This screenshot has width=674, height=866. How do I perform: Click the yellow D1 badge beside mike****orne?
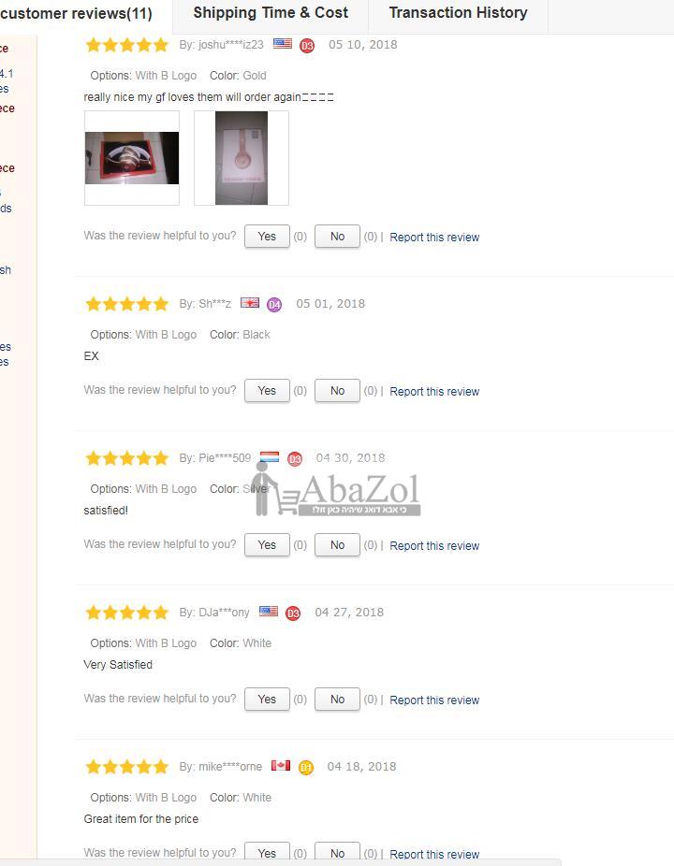[x=306, y=768]
